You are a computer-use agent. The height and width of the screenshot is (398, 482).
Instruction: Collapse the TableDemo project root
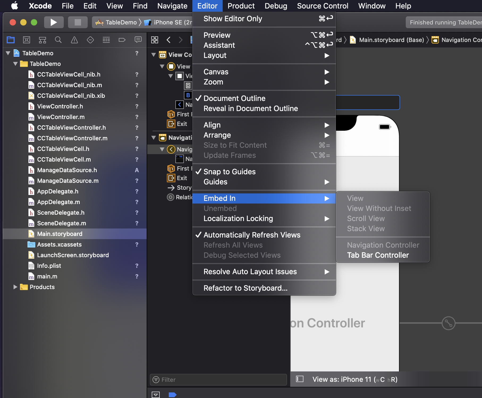[x=8, y=53]
